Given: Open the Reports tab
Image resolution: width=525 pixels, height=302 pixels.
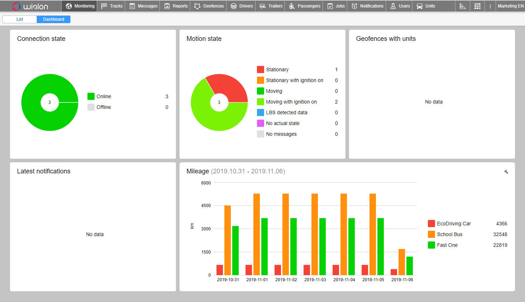Looking at the screenshot, I should [176, 6].
